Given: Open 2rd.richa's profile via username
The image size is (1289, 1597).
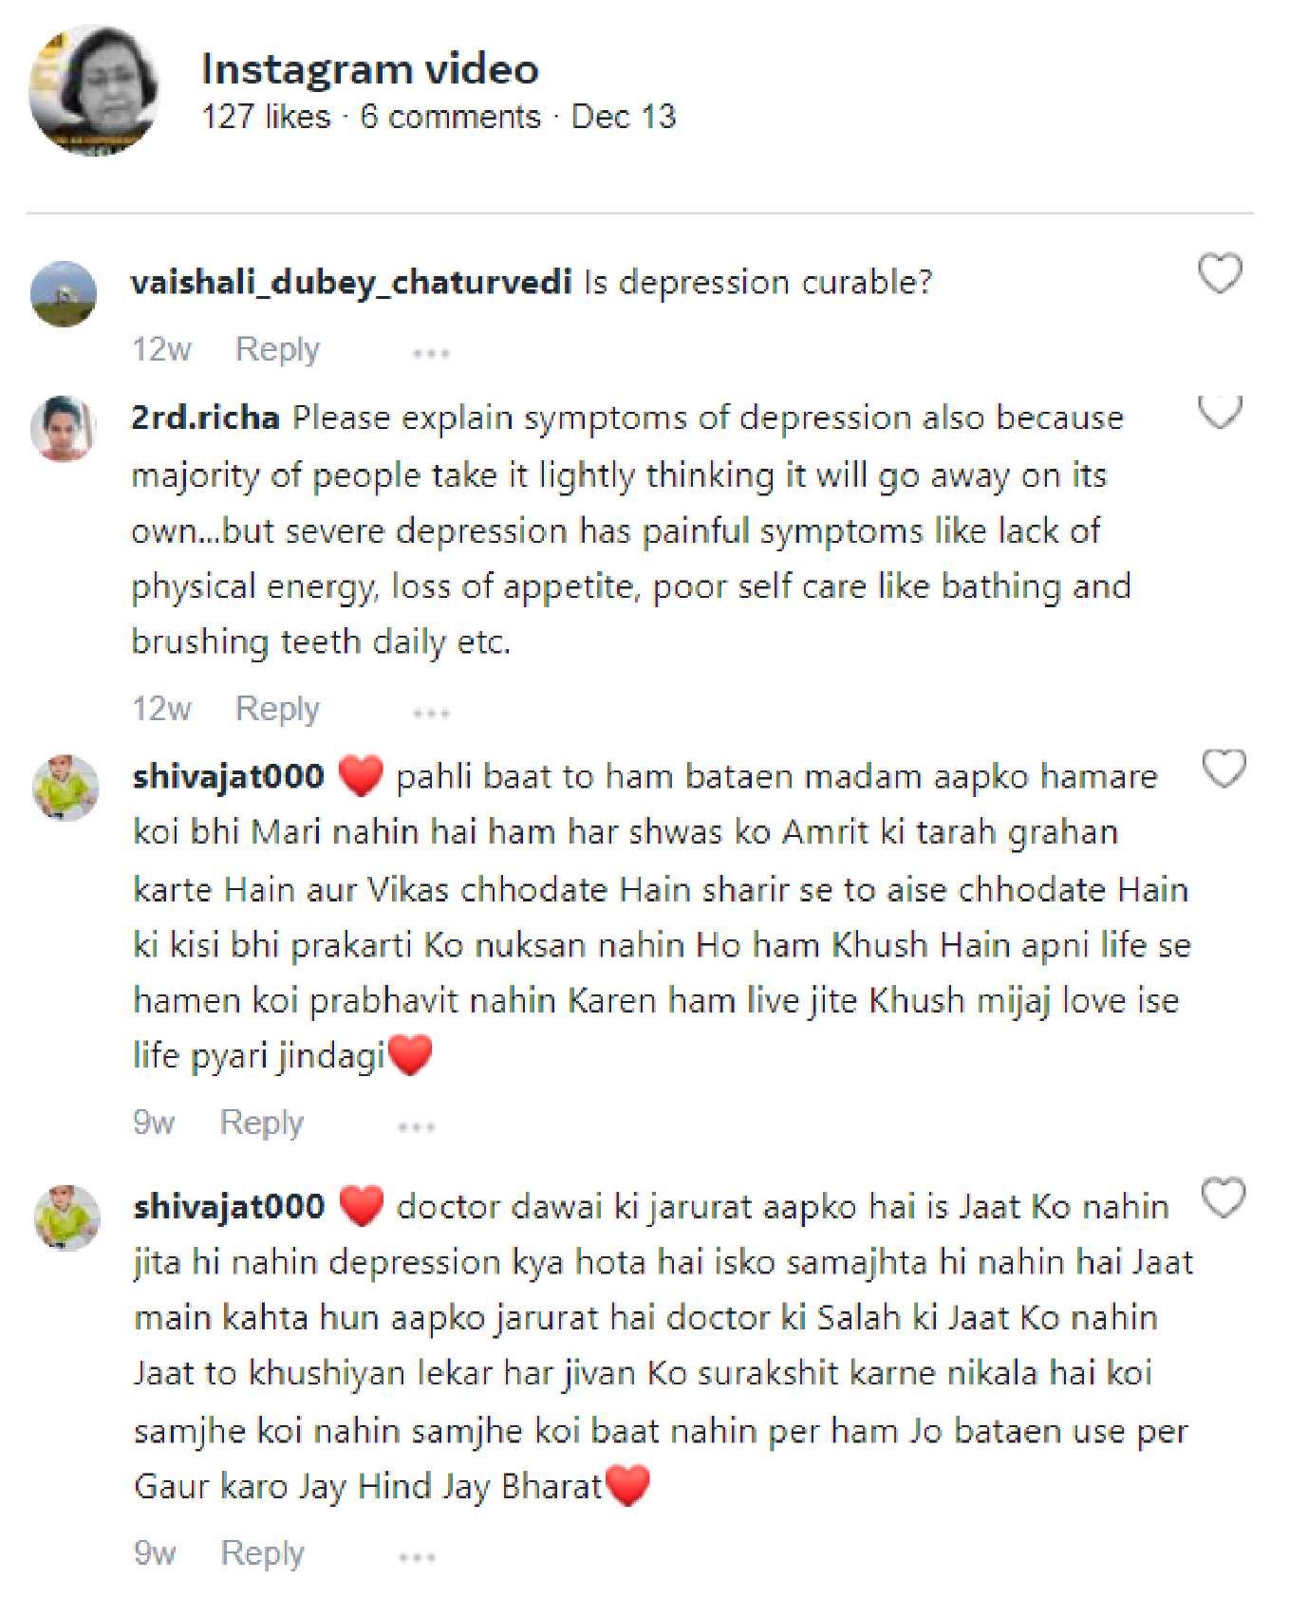Looking at the screenshot, I should [205, 418].
